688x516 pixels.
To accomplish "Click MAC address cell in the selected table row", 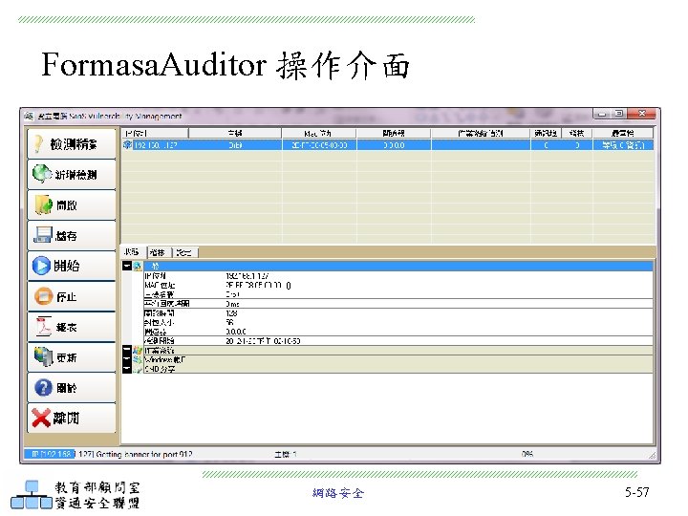I will [319, 145].
